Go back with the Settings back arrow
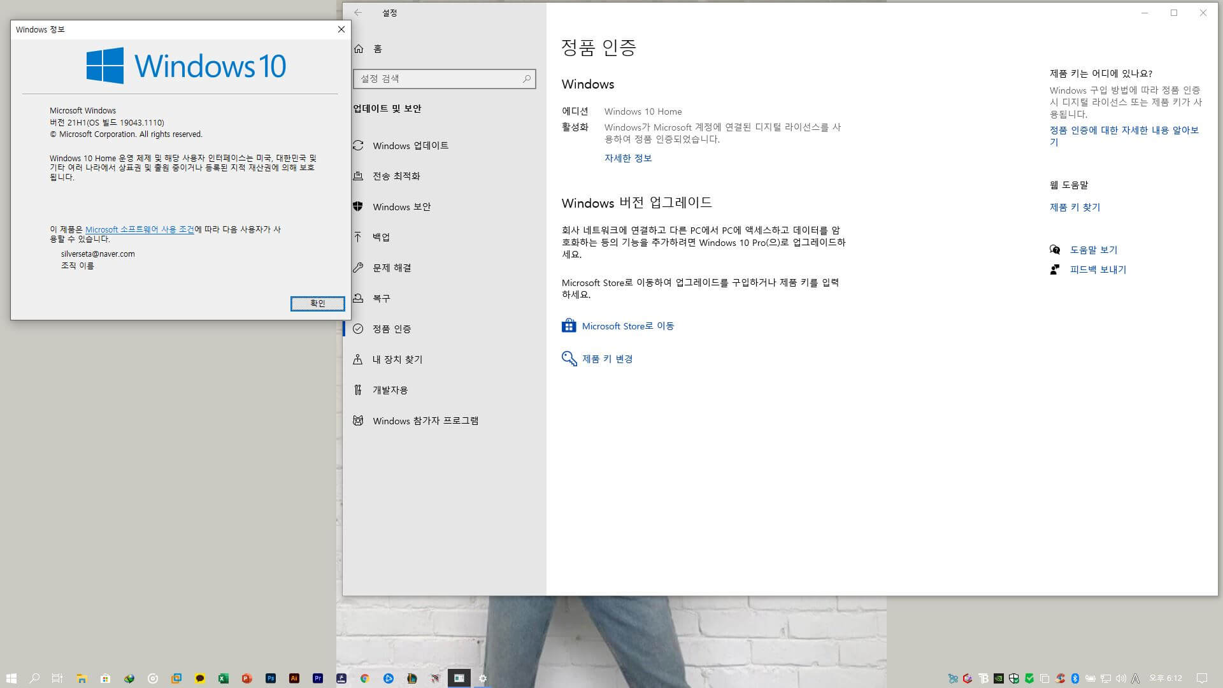 point(358,13)
